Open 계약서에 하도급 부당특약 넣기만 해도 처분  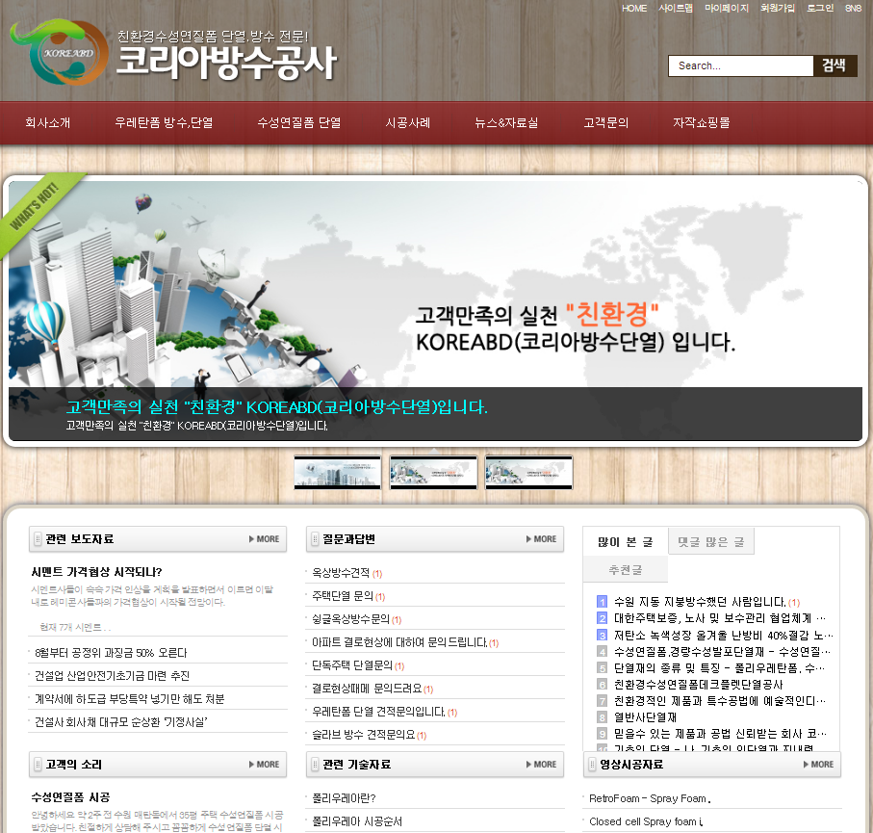click(130, 699)
